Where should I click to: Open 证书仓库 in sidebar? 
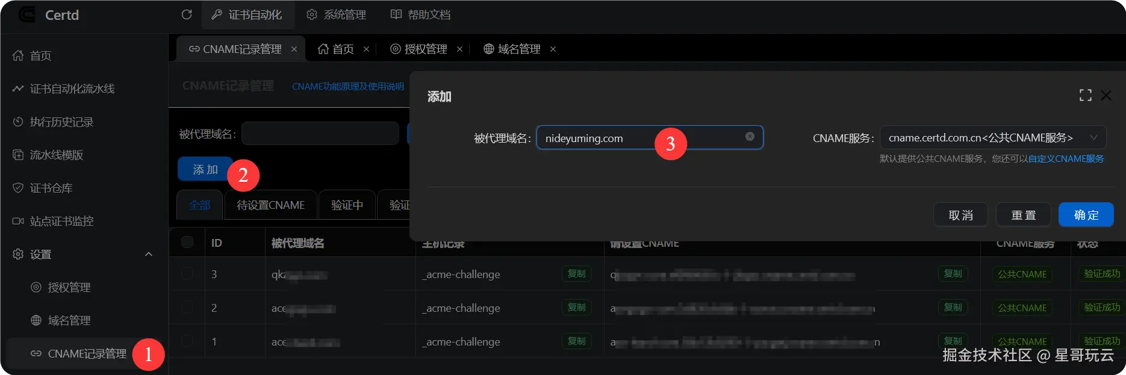point(83,188)
